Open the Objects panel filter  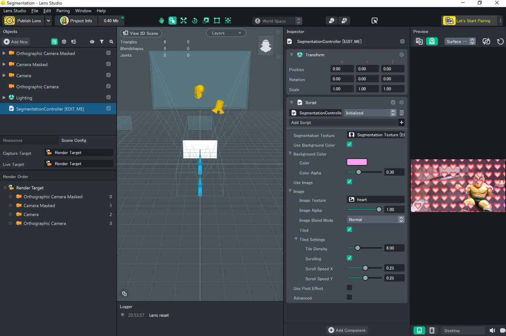click(102, 42)
